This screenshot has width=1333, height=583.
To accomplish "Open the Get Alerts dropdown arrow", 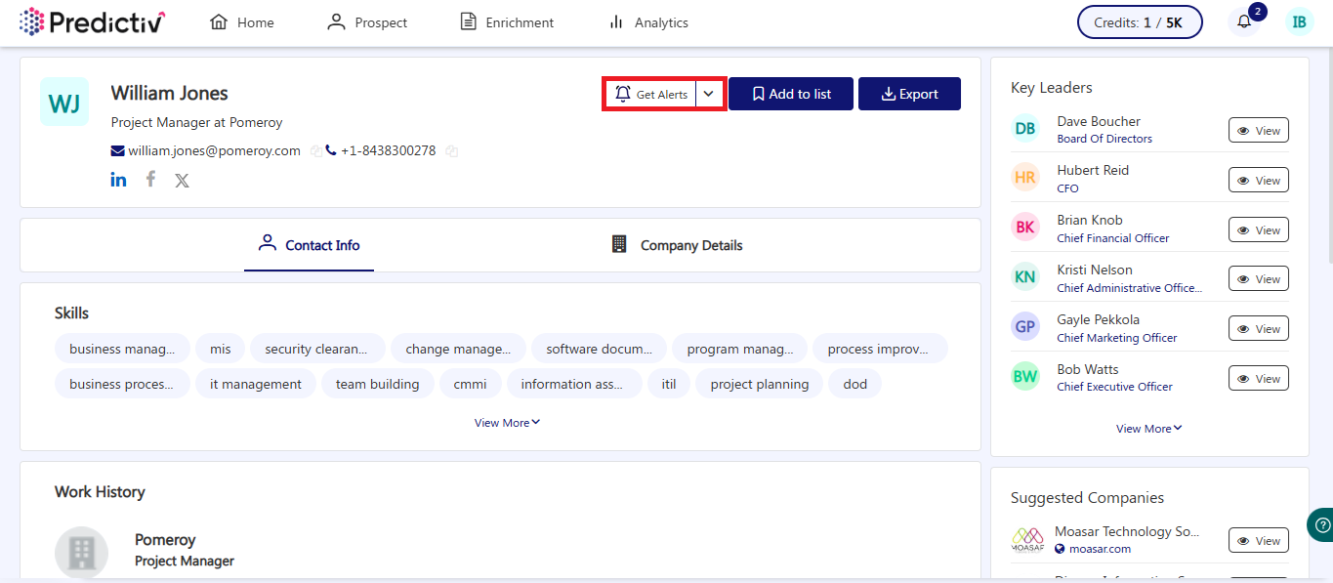I will (x=709, y=94).
